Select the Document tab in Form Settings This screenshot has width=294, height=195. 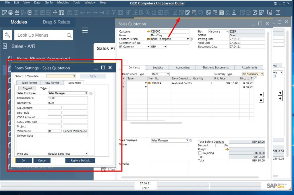[x=74, y=82]
